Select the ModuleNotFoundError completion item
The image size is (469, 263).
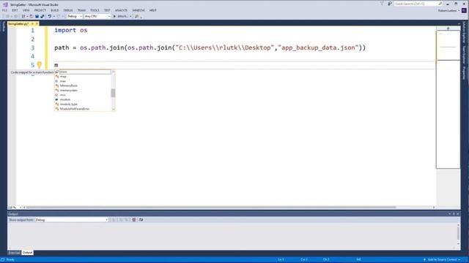[83, 109]
